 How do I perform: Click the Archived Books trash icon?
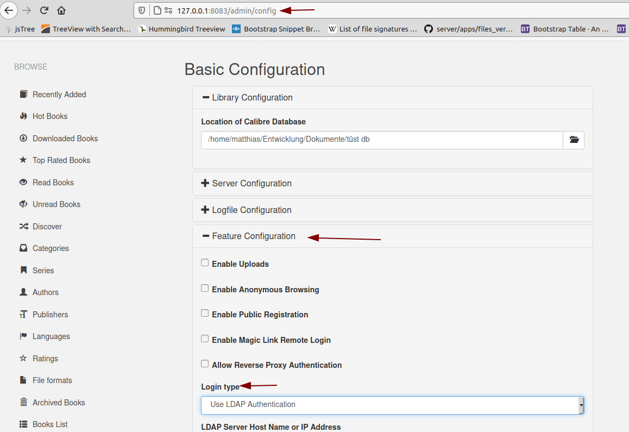(x=23, y=402)
